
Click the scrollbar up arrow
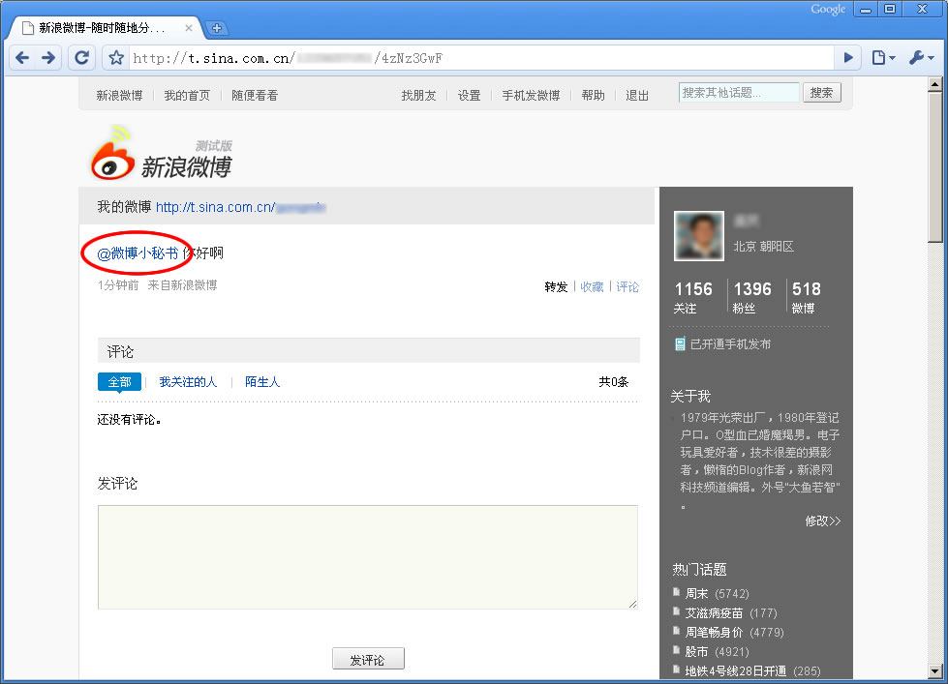click(935, 84)
